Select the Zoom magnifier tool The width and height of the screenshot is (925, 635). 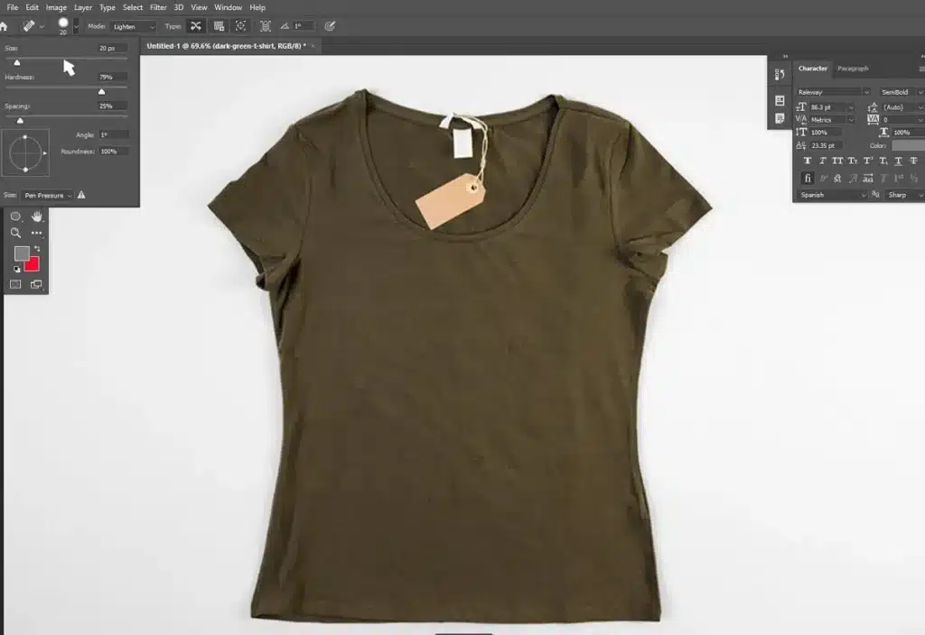point(16,233)
